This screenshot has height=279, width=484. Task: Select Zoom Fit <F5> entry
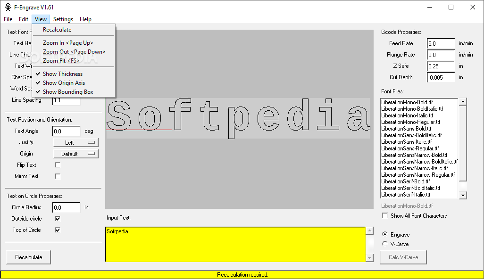[x=74, y=61]
